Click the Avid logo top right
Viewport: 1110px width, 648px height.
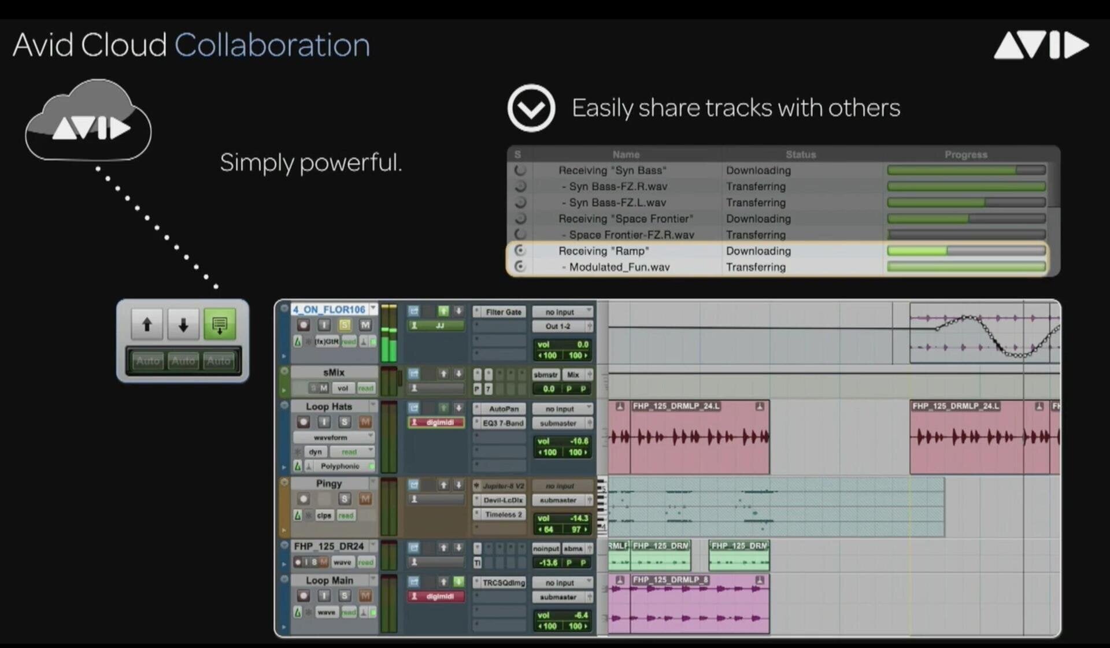tap(1041, 45)
